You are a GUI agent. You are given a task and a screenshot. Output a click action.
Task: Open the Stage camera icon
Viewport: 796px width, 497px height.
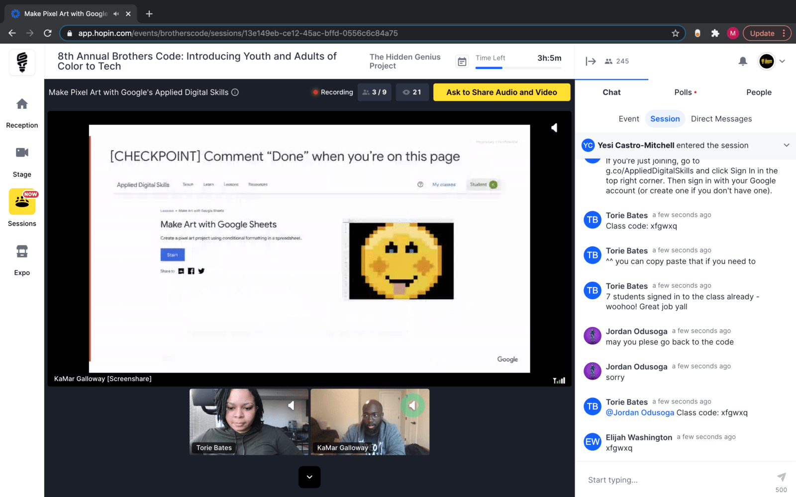click(x=22, y=153)
